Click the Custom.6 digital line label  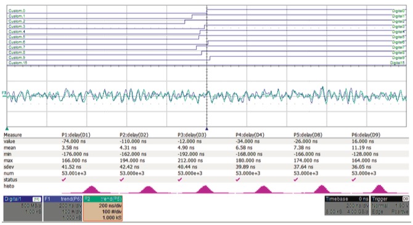17,42
